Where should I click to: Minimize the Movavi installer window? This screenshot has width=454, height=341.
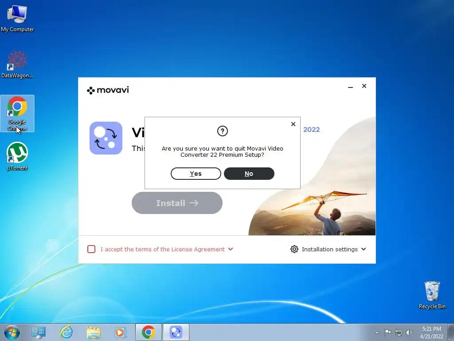(x=350, y=87)
